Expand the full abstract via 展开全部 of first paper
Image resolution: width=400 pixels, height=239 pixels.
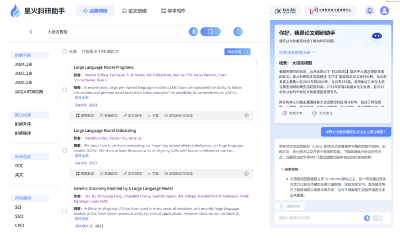[81, 98]
